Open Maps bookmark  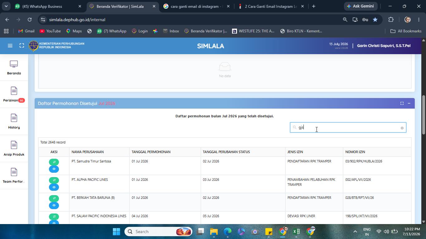coord(74,31)
